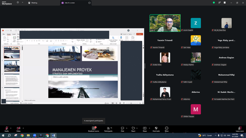Click subtitle placeholder Click to add subtitle
The width and height of the screenshot is (246, 138).
(61, 77)
